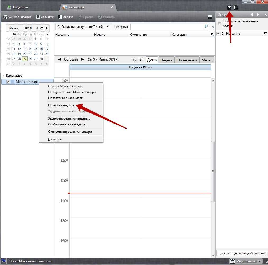Click the search magnifier icon

coord(206,27)
